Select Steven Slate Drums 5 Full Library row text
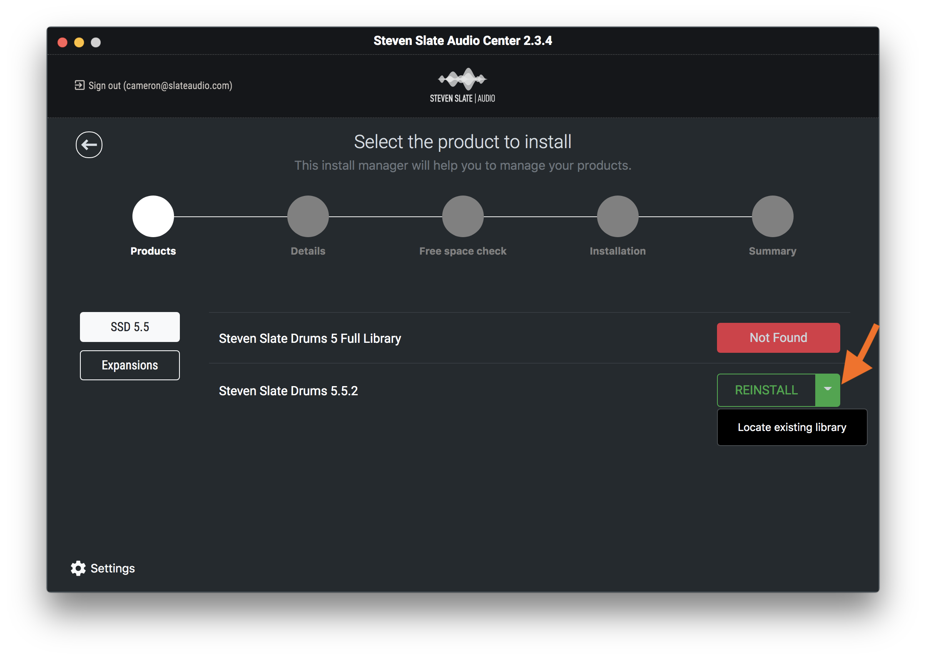 [310, 338]
